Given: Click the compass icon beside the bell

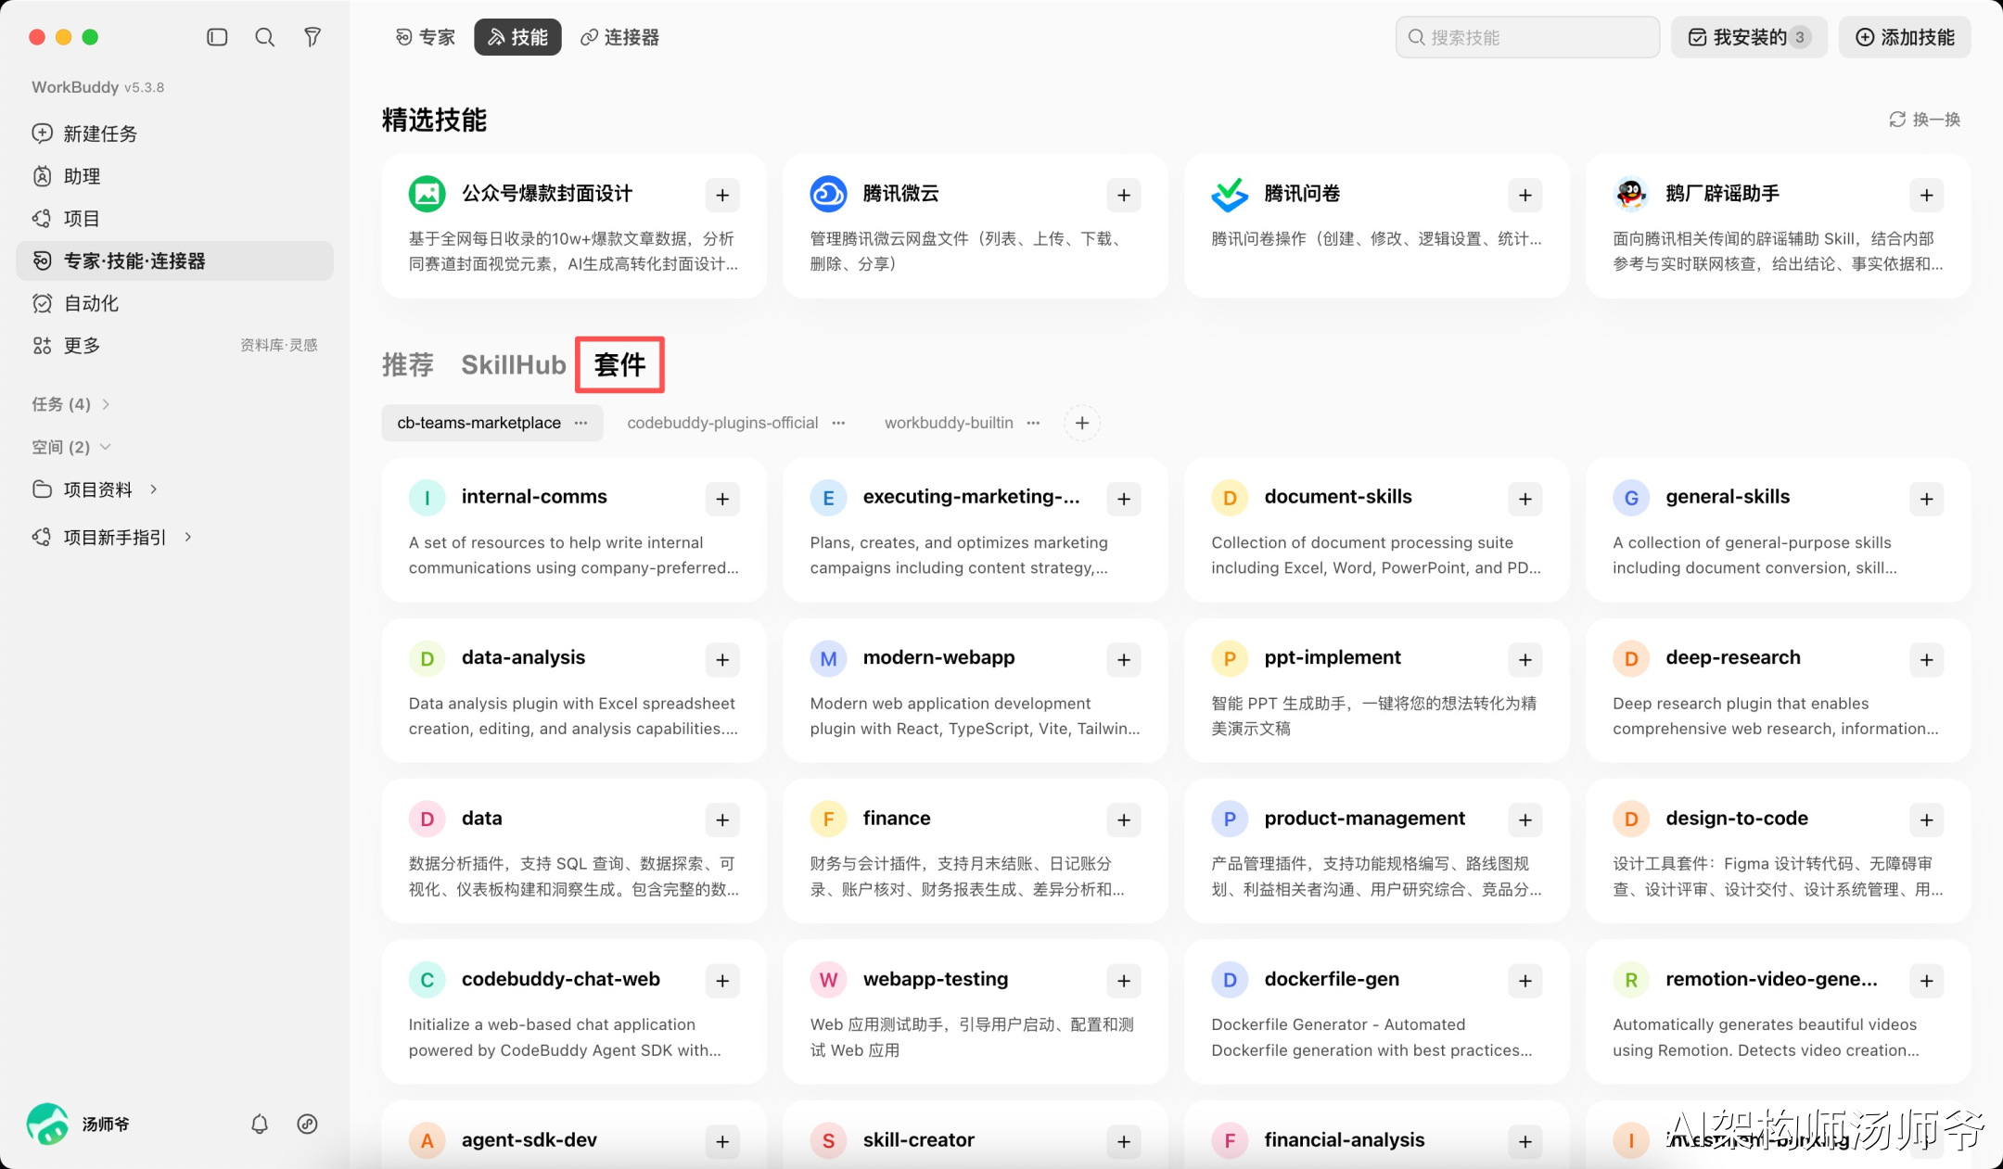Looking at the screenshot, I should (x=307, y=1124).
